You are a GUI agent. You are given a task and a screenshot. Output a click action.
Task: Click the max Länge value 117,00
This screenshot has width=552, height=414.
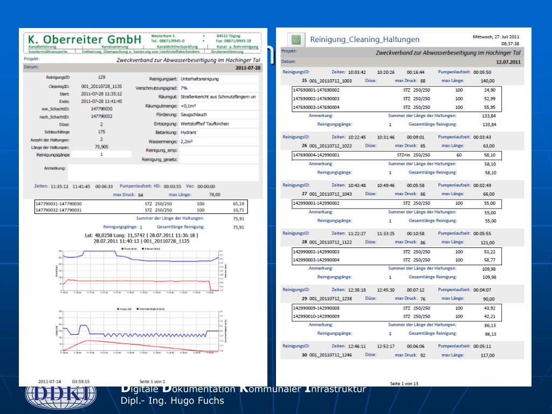pos(487,356)
